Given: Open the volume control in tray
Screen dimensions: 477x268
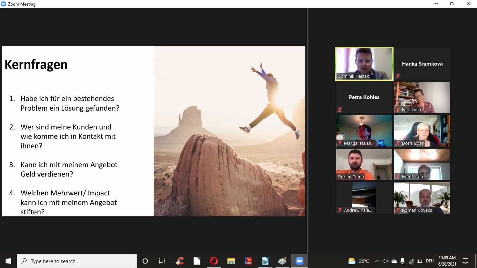Looking at the screenshot, I should [x=386, y=261].
